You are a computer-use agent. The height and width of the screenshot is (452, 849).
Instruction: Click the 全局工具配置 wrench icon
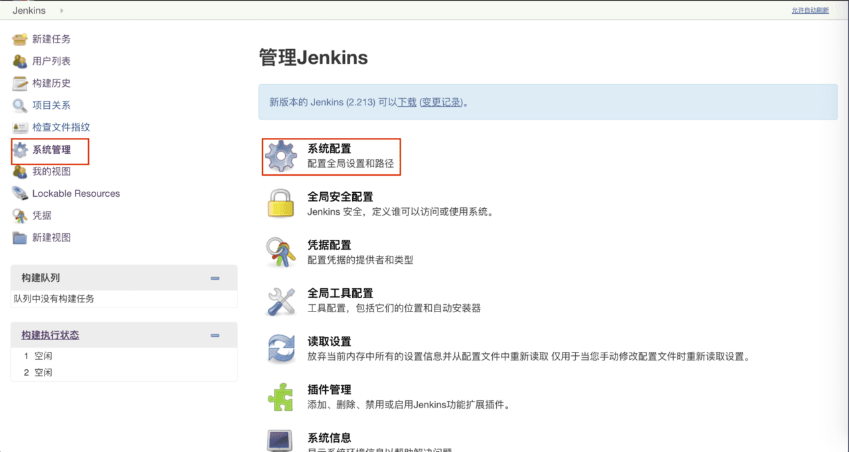pos(281,300)
